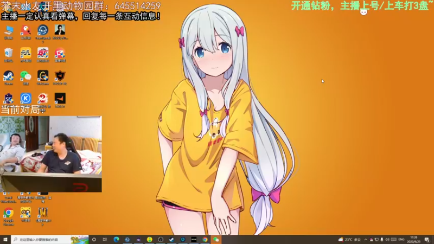
Task: Open the man's portrait photo file
Action: (x=60, y=30)
